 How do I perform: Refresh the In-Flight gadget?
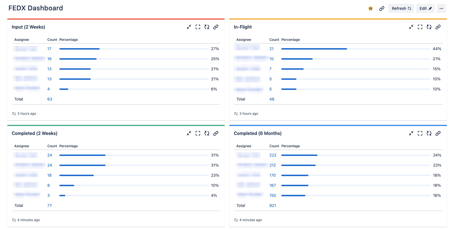(x=429, y=27)
